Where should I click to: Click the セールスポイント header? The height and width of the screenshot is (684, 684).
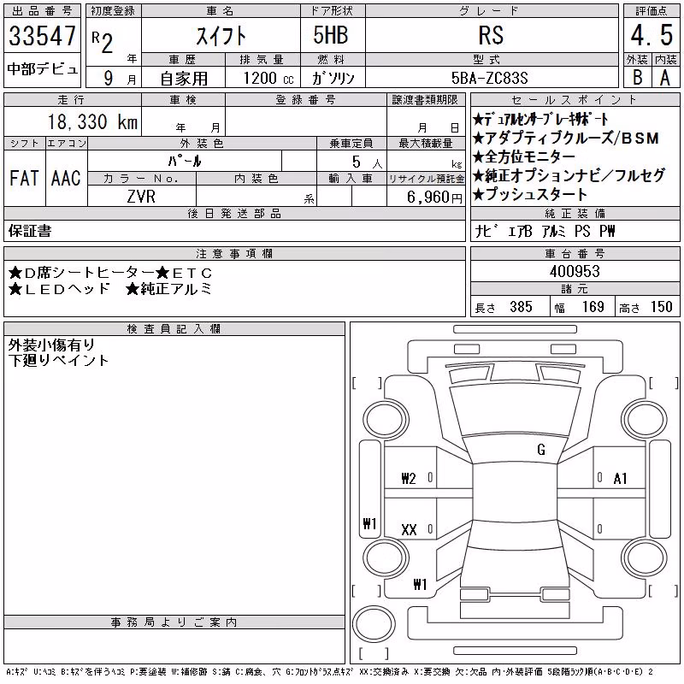[x=575, y=99]
